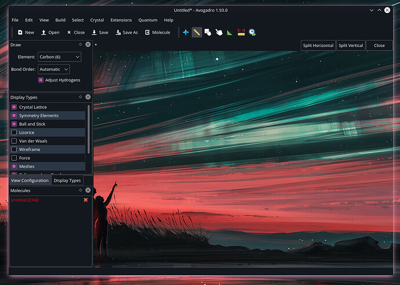400x285 pixels.
Task: Select the Navigate tool star icon
Action: [x=186, y=33]
